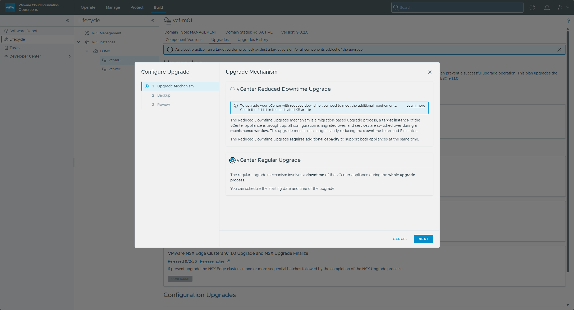This screenshot has width=574, height=310.
Task: Click the D3M0 cloud icon
Action: pos(96,51)
